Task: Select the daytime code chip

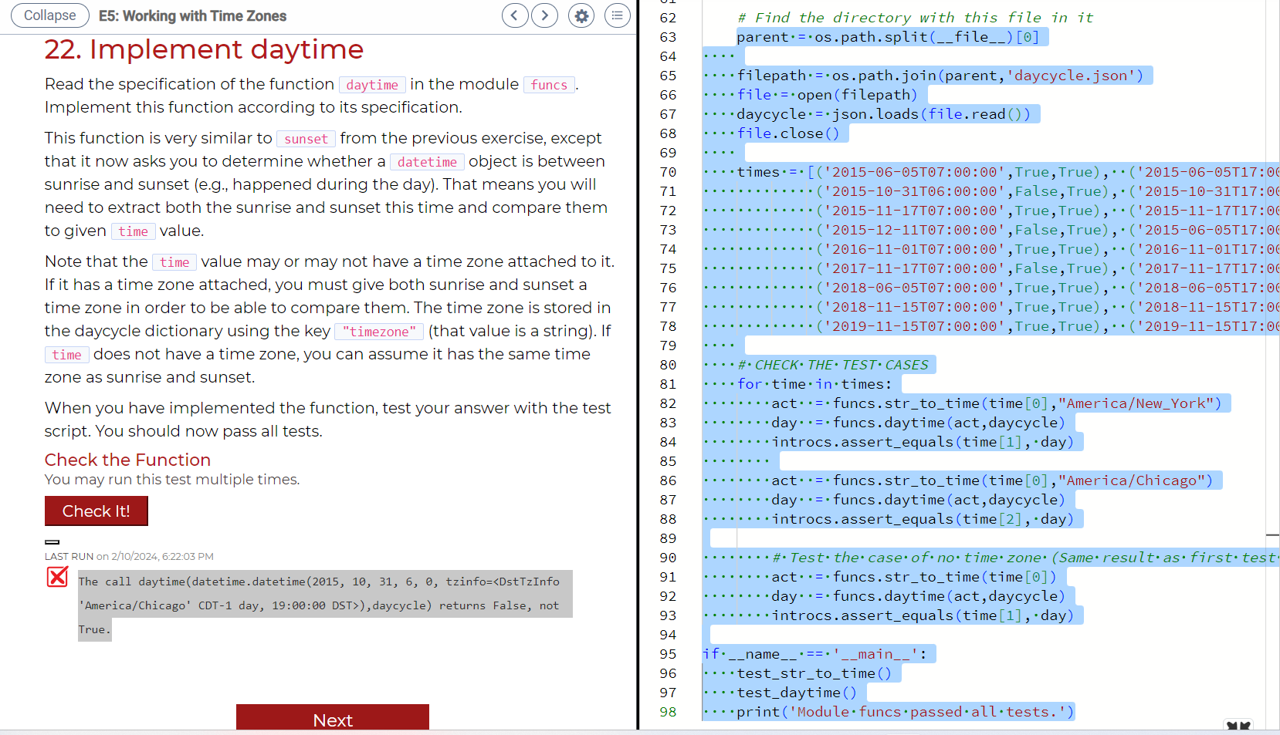Action: click(x=372, y=85)
